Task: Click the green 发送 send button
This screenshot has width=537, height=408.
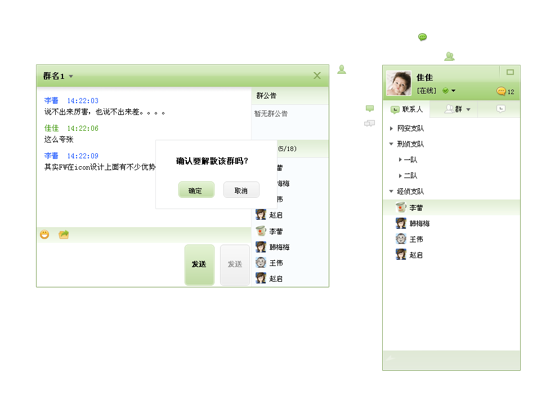Action: 200,265
